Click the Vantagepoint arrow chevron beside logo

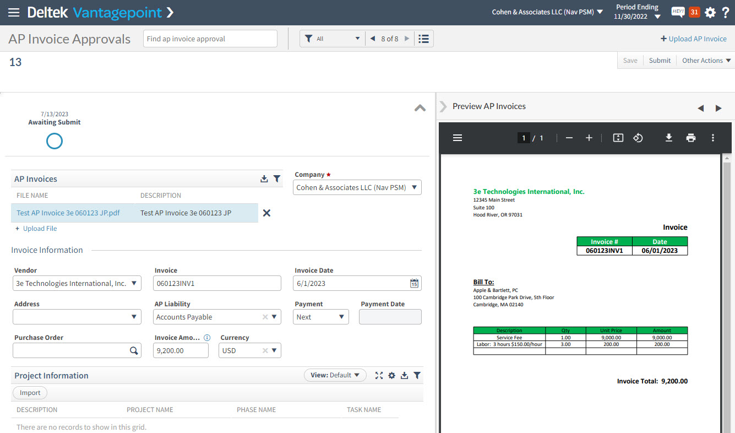[170, 12]
